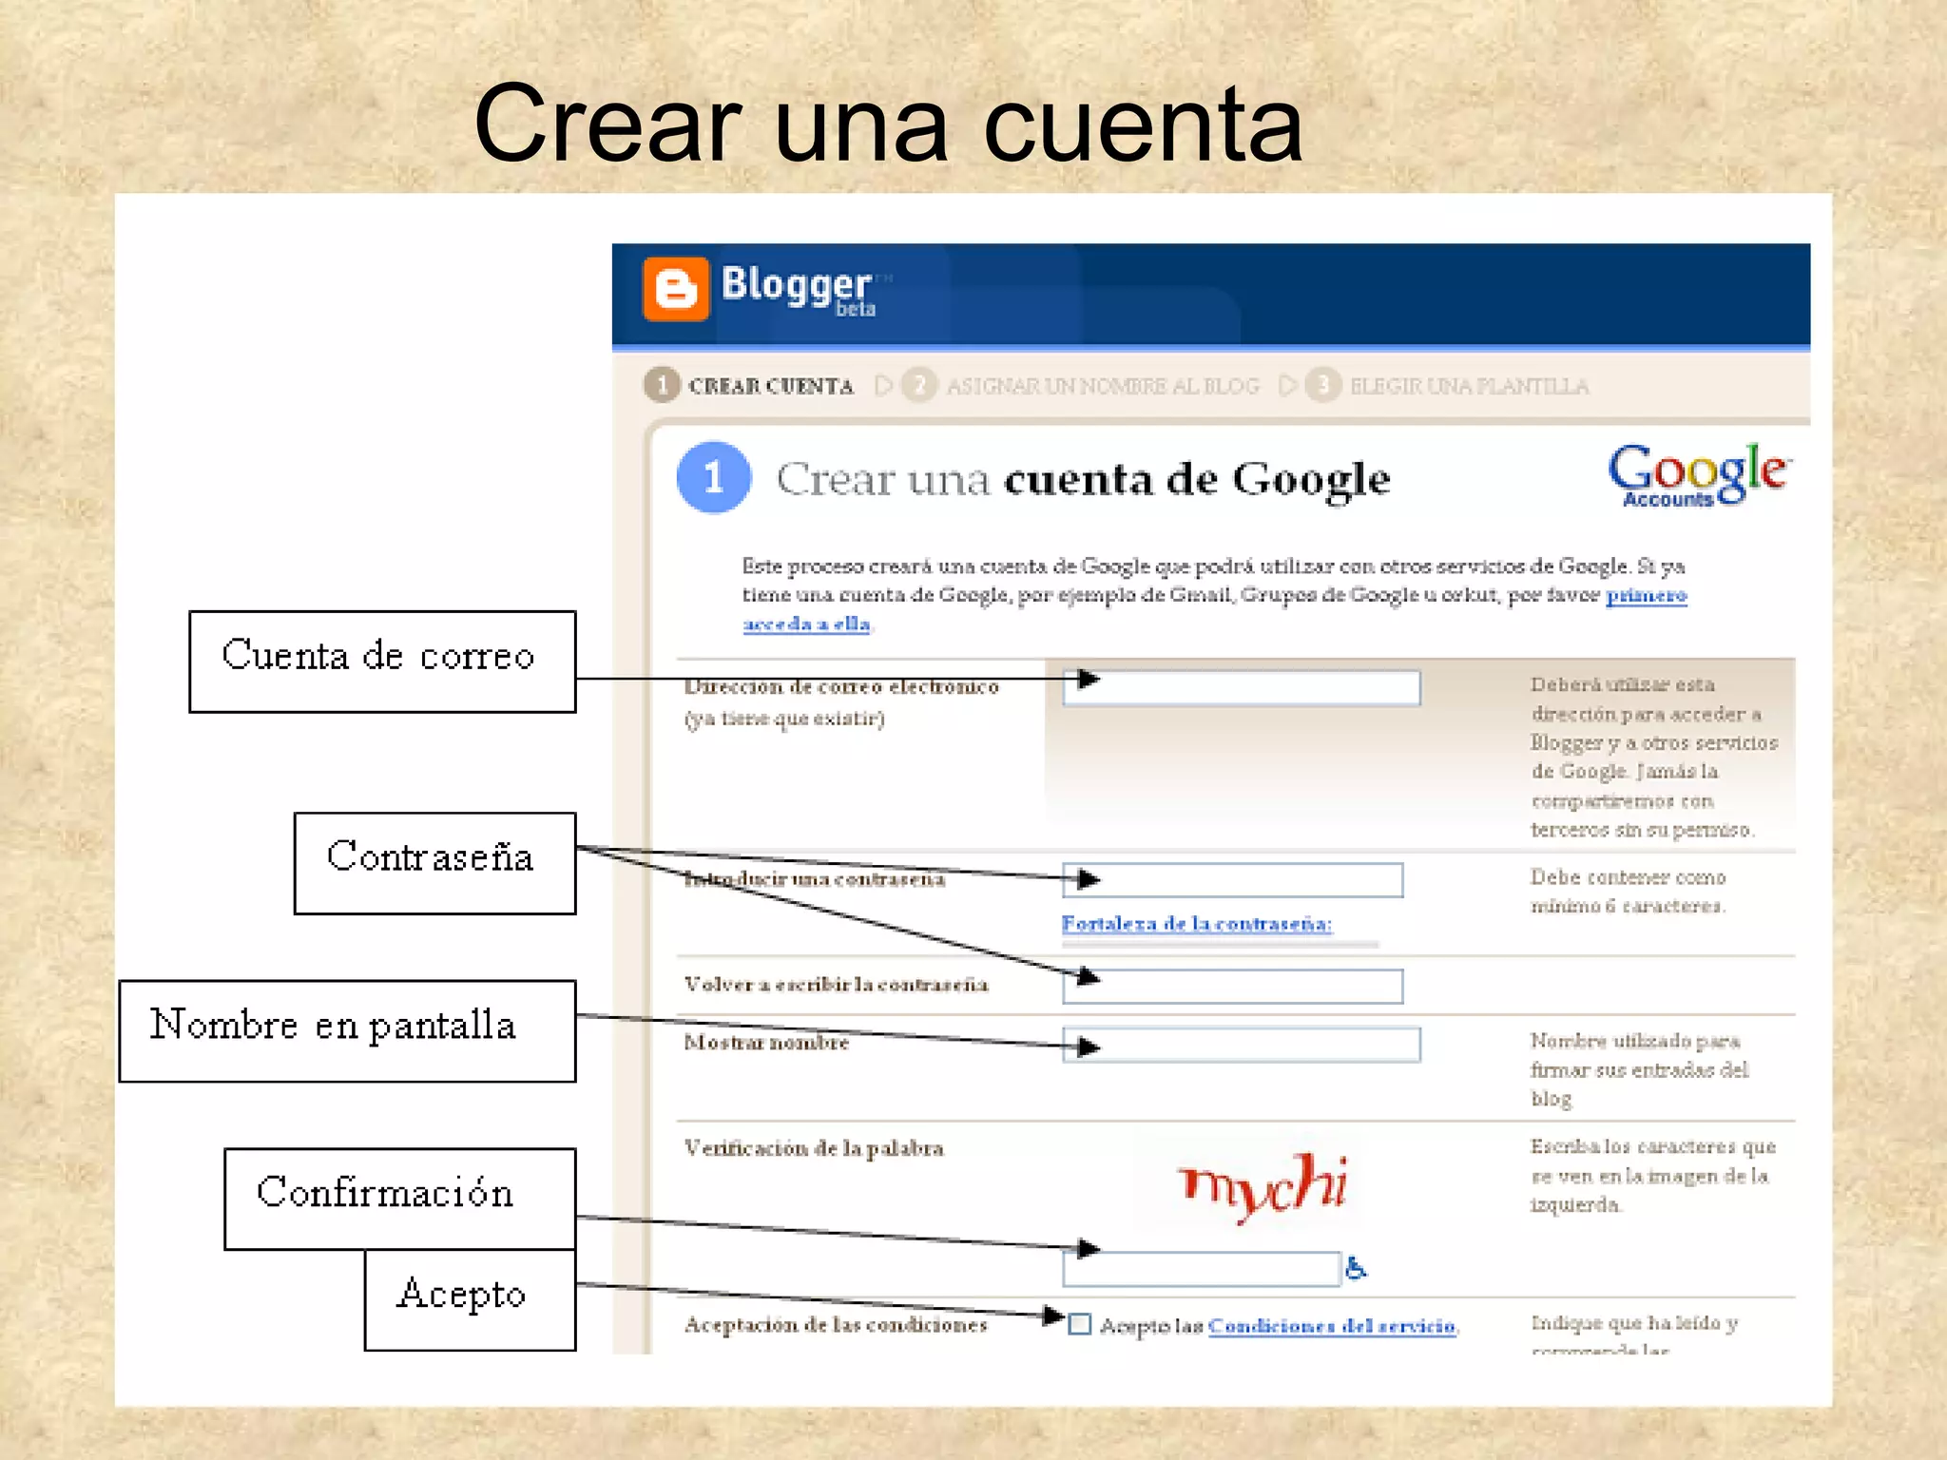Click 'Dirección de correo electrónico' label
The width and height of the screenshot is (1947, 1460).
tap(841, 686)
